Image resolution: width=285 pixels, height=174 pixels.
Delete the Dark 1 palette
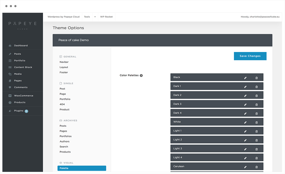257,87
